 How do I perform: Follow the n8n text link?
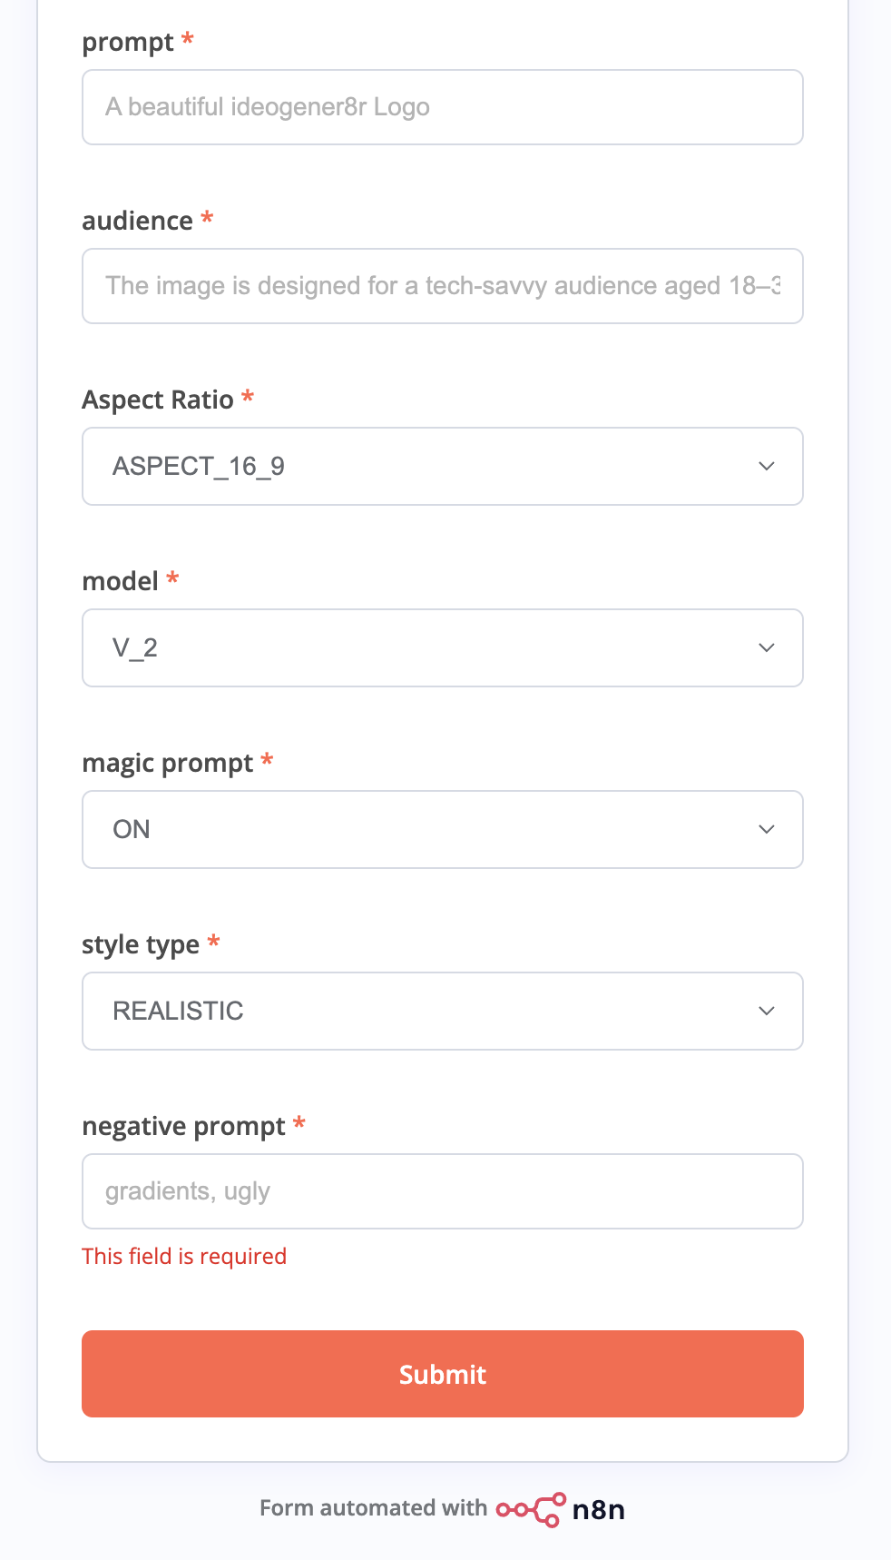tap(599, 1509)
